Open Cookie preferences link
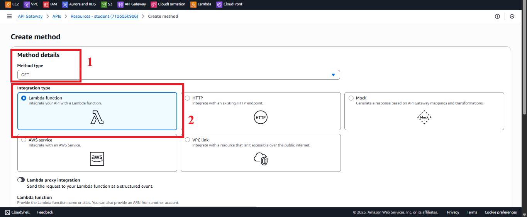Screen dimensions: 527x217 501,212
